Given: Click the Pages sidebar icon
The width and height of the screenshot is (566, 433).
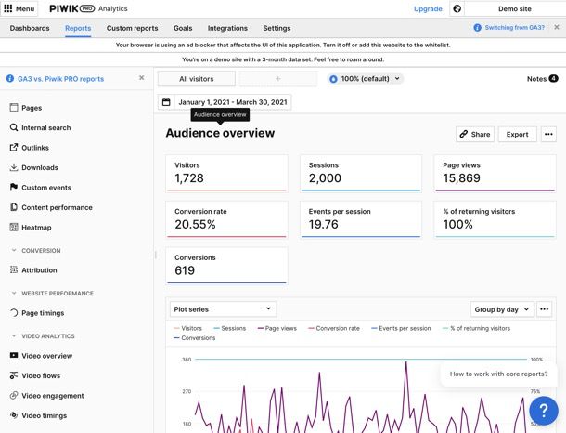Looking at the screenshot, I should tap(14, 108).
